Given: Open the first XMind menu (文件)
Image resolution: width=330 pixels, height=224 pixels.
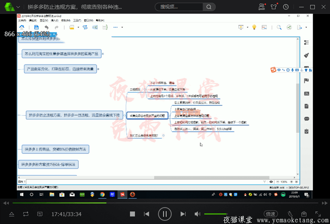Looking at the screenshot, I should 22,20.
